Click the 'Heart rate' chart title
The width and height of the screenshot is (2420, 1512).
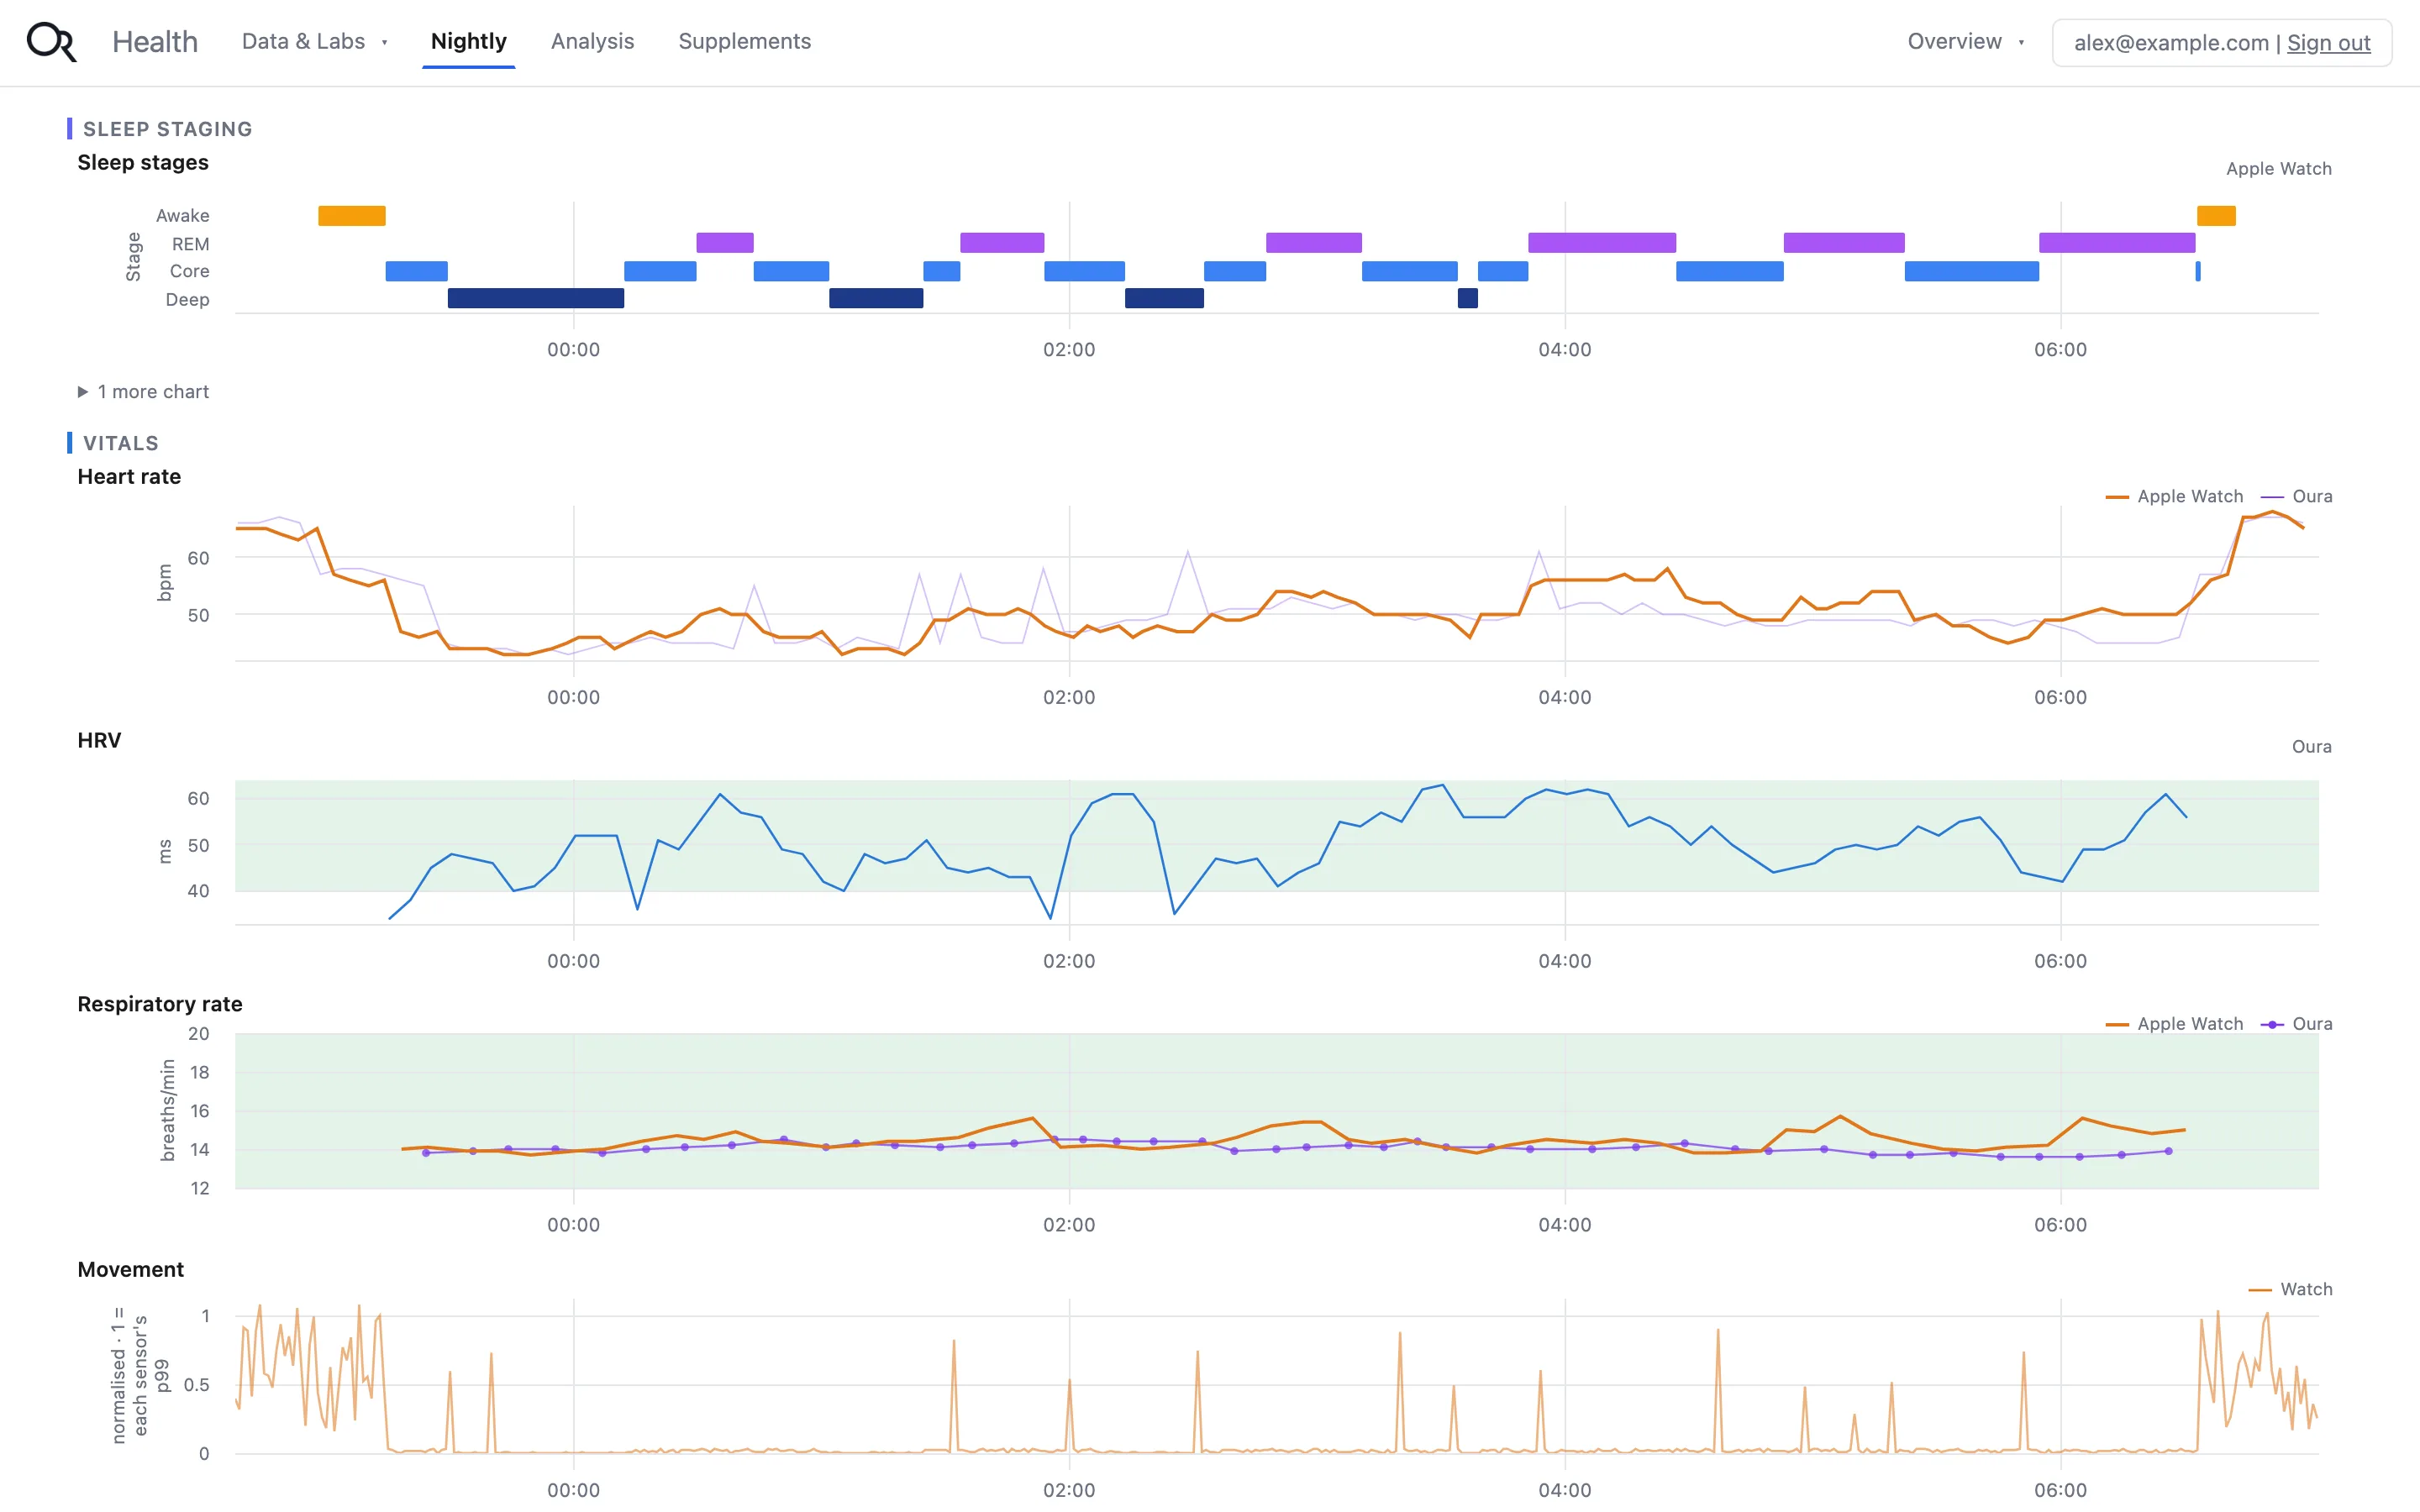pyautogui.click(x=129, y=477)
